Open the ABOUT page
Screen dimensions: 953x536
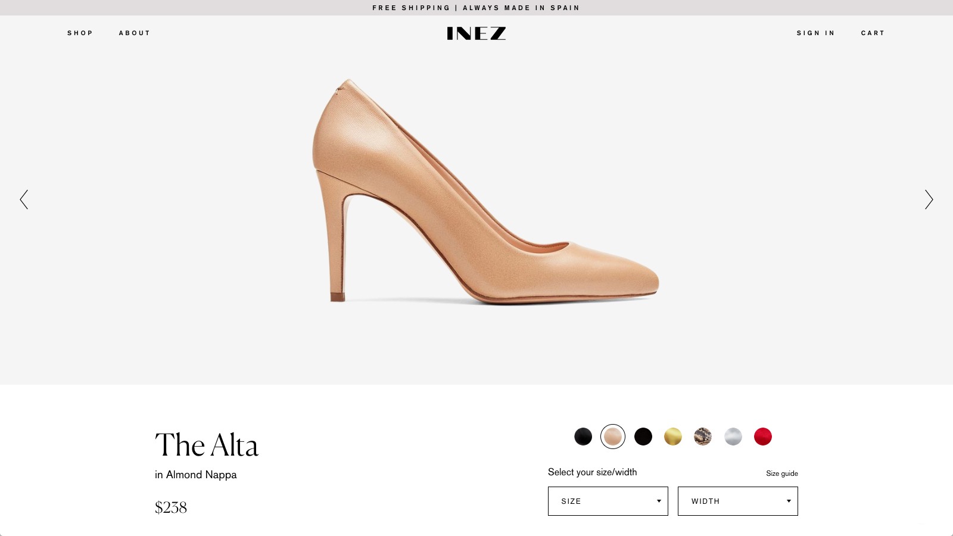pyautogui.click(x=134, y=33)
